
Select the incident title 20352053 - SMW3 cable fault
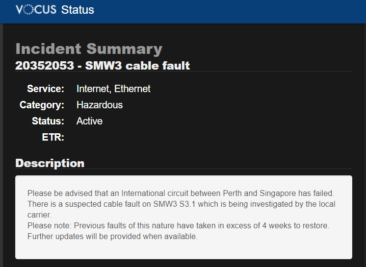click(103, 66)
